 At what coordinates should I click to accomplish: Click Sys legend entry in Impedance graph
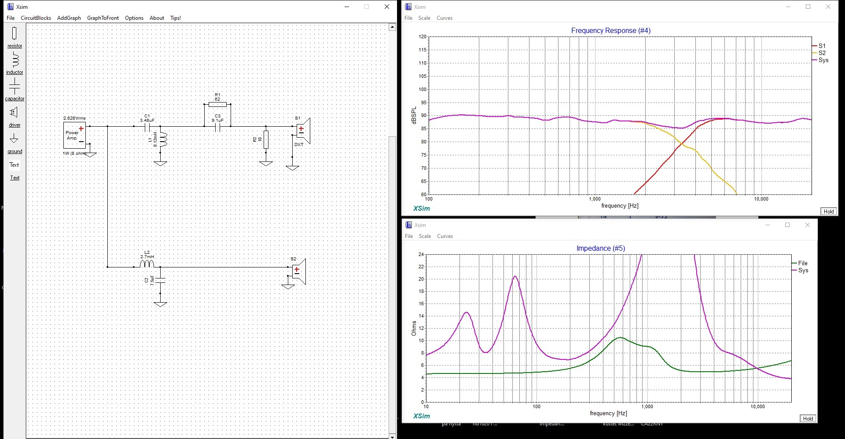[x=800, y=270]
